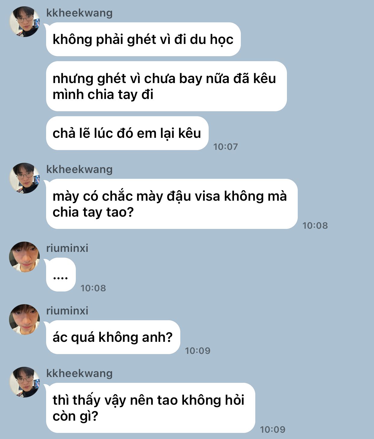Tap kkheekwang name above last message

click(79, 374)
